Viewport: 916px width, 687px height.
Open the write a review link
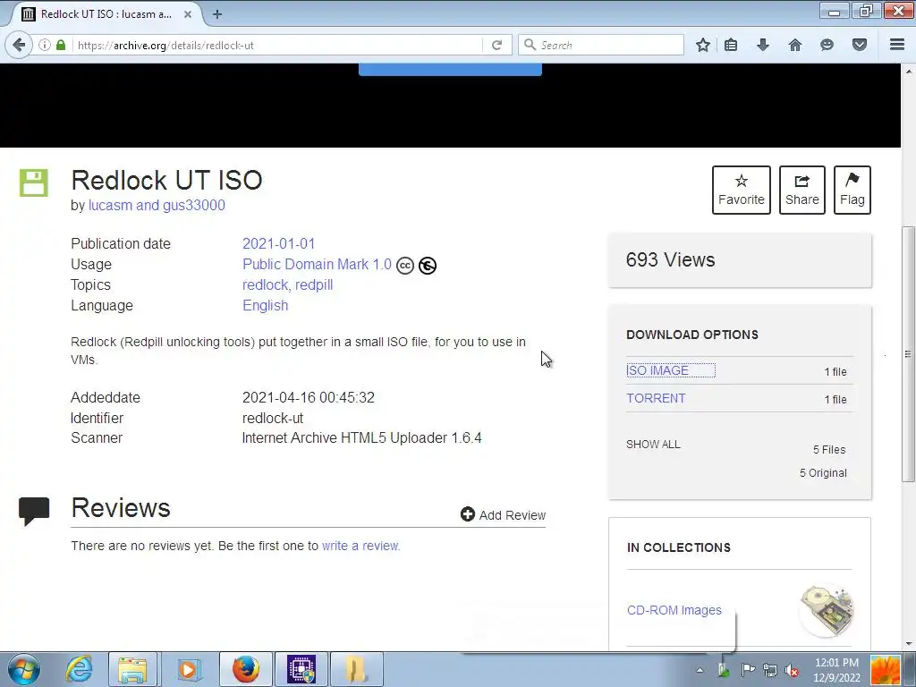(x=360, y=546)
